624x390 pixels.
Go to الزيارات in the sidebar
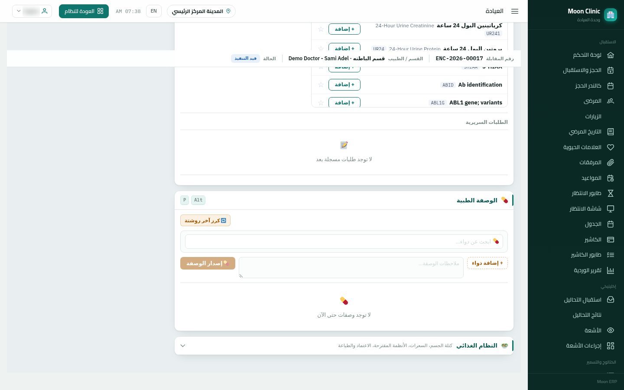(x=593, y=117)
